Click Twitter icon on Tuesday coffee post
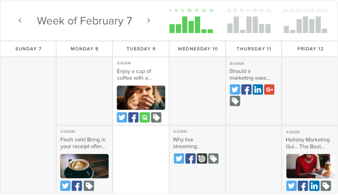 click(122, 118)
